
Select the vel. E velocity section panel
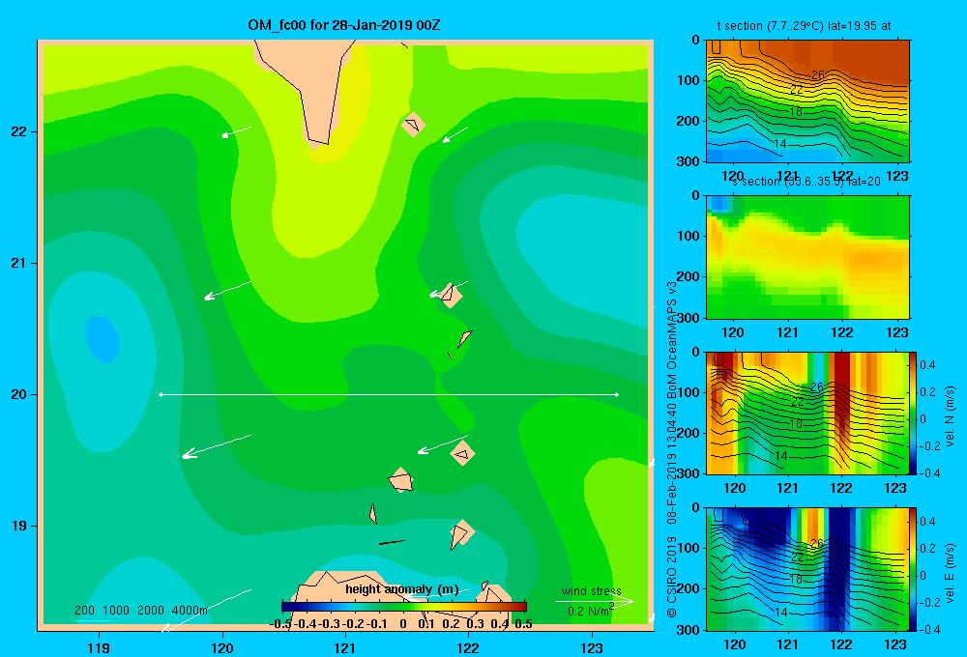coord(807,569)
